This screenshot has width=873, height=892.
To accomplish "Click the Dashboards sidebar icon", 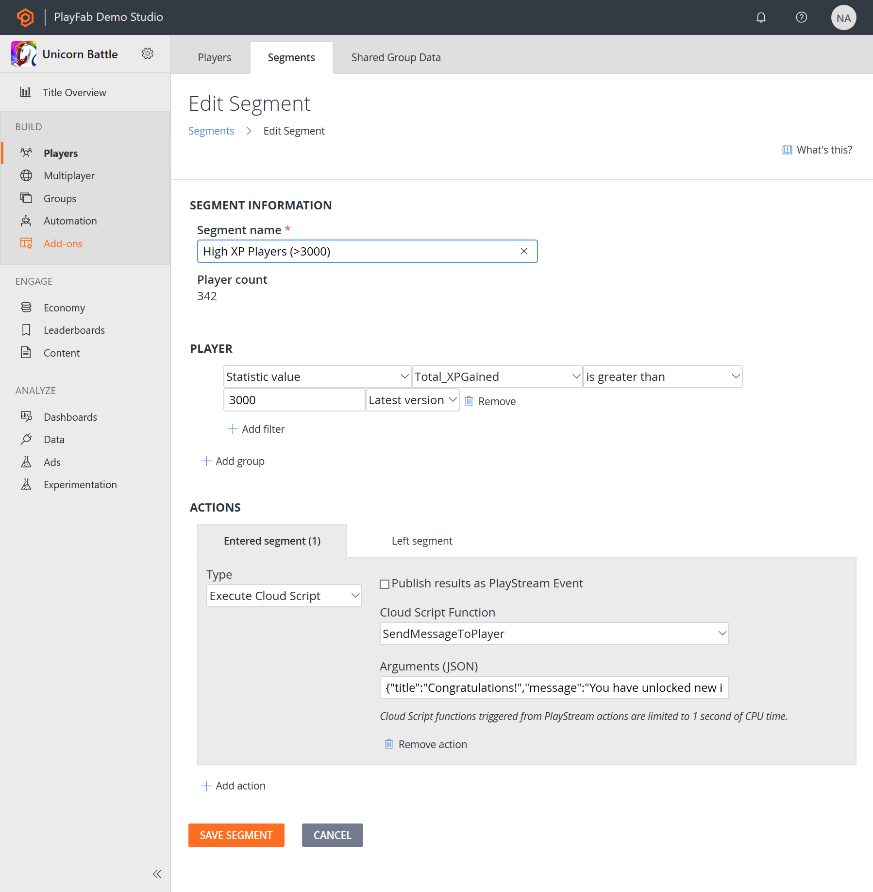I will tap(26, 416).
